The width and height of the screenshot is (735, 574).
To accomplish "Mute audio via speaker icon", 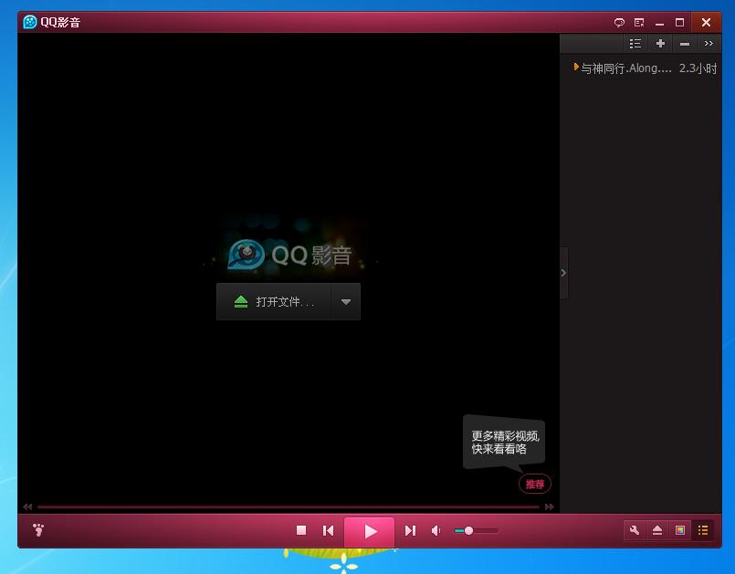I will 436,530.
